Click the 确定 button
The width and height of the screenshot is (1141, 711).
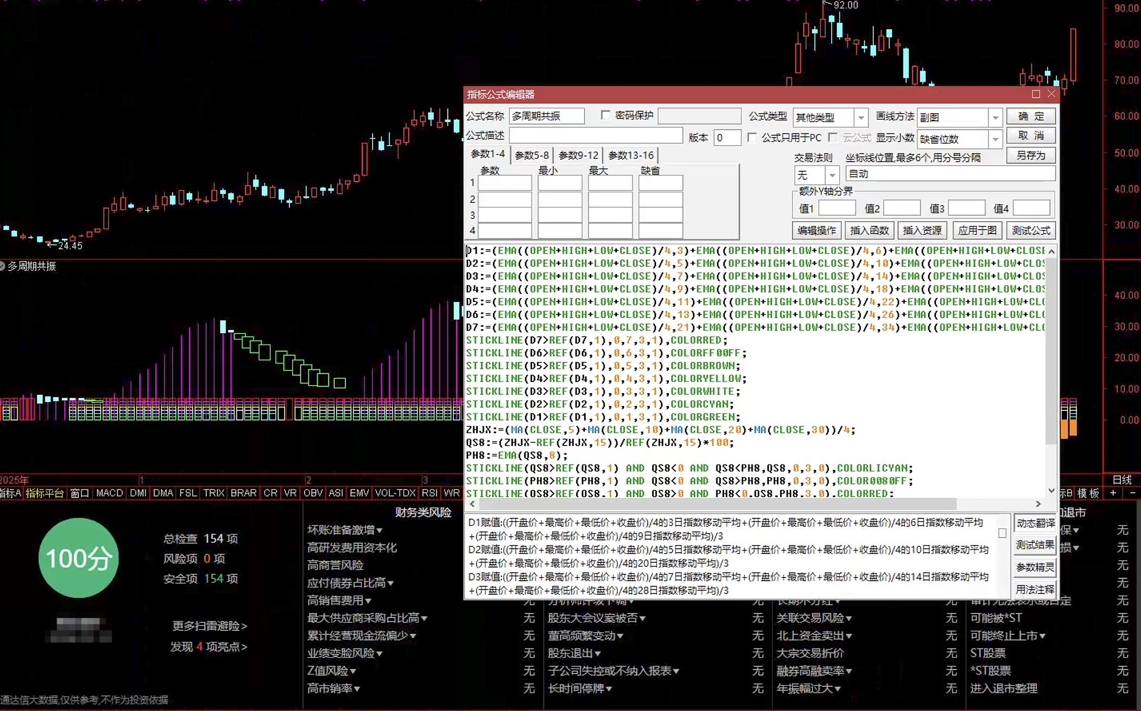pyautogui.click(x=1031, y=117)
